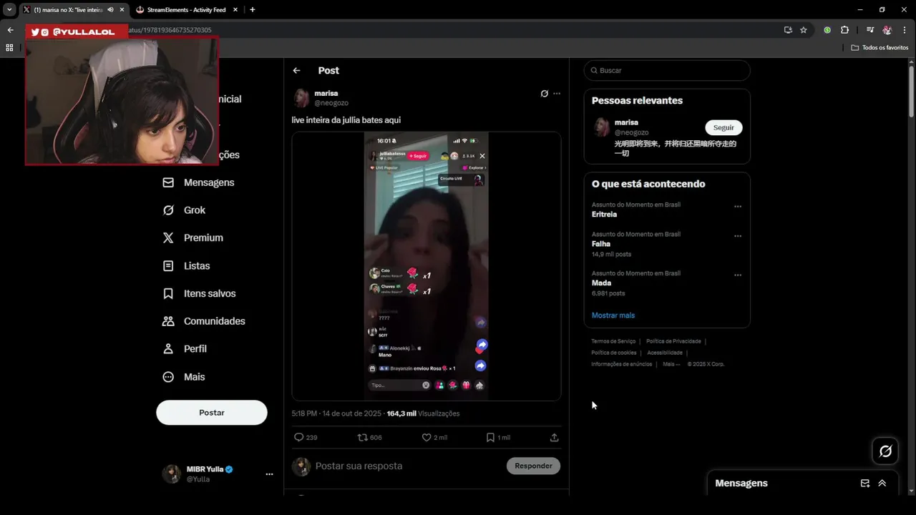Open Termos de Serviço footer link
This screenshot has height=515, width=916.
[x=613, y=341]
